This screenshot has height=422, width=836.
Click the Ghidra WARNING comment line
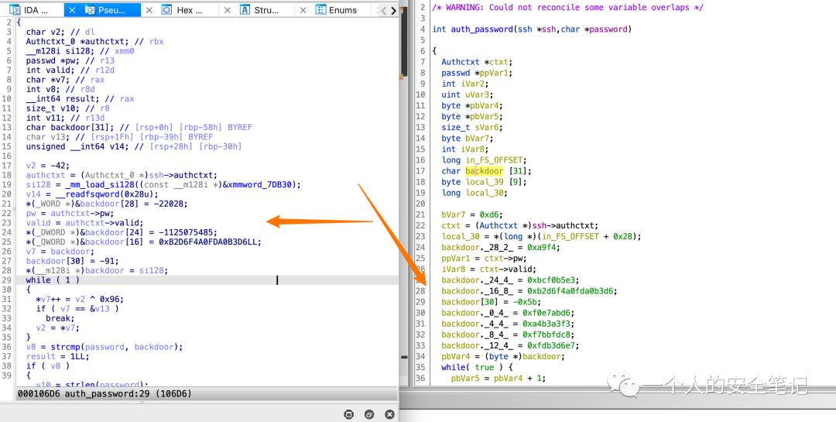[x=568, y=7]
